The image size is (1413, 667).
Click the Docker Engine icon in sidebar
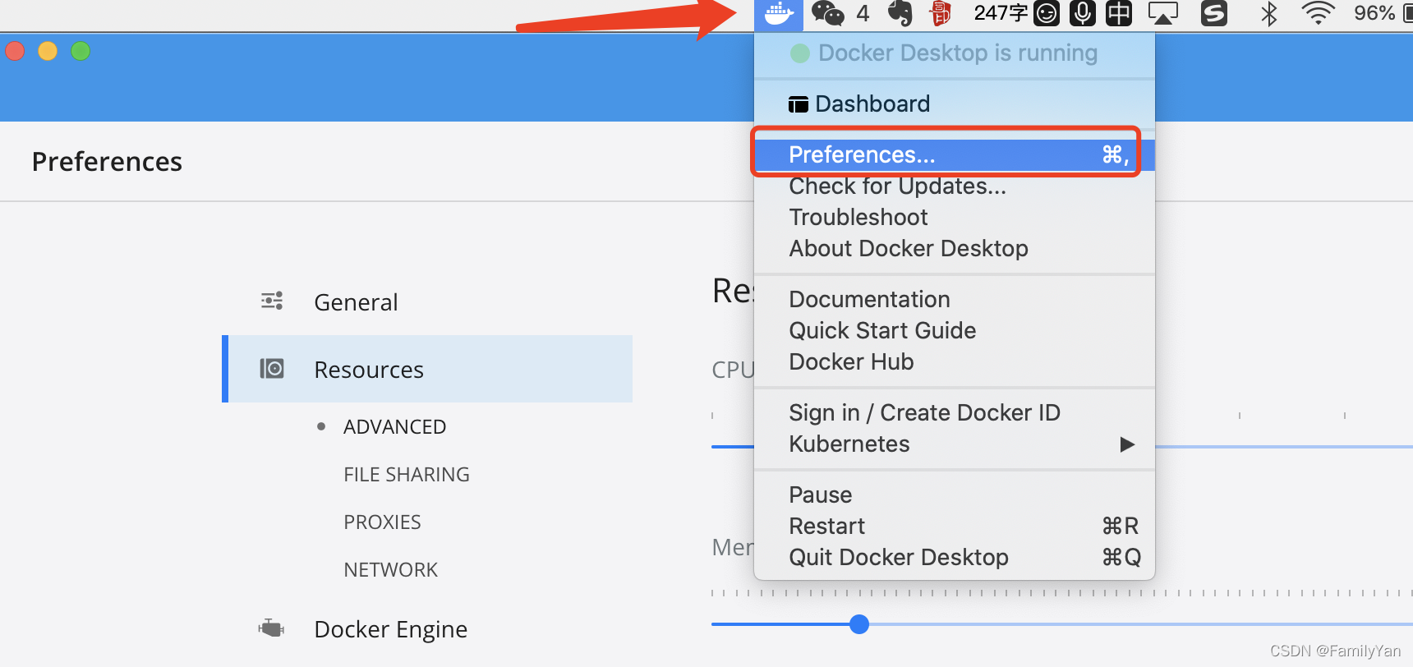point(271,628)
